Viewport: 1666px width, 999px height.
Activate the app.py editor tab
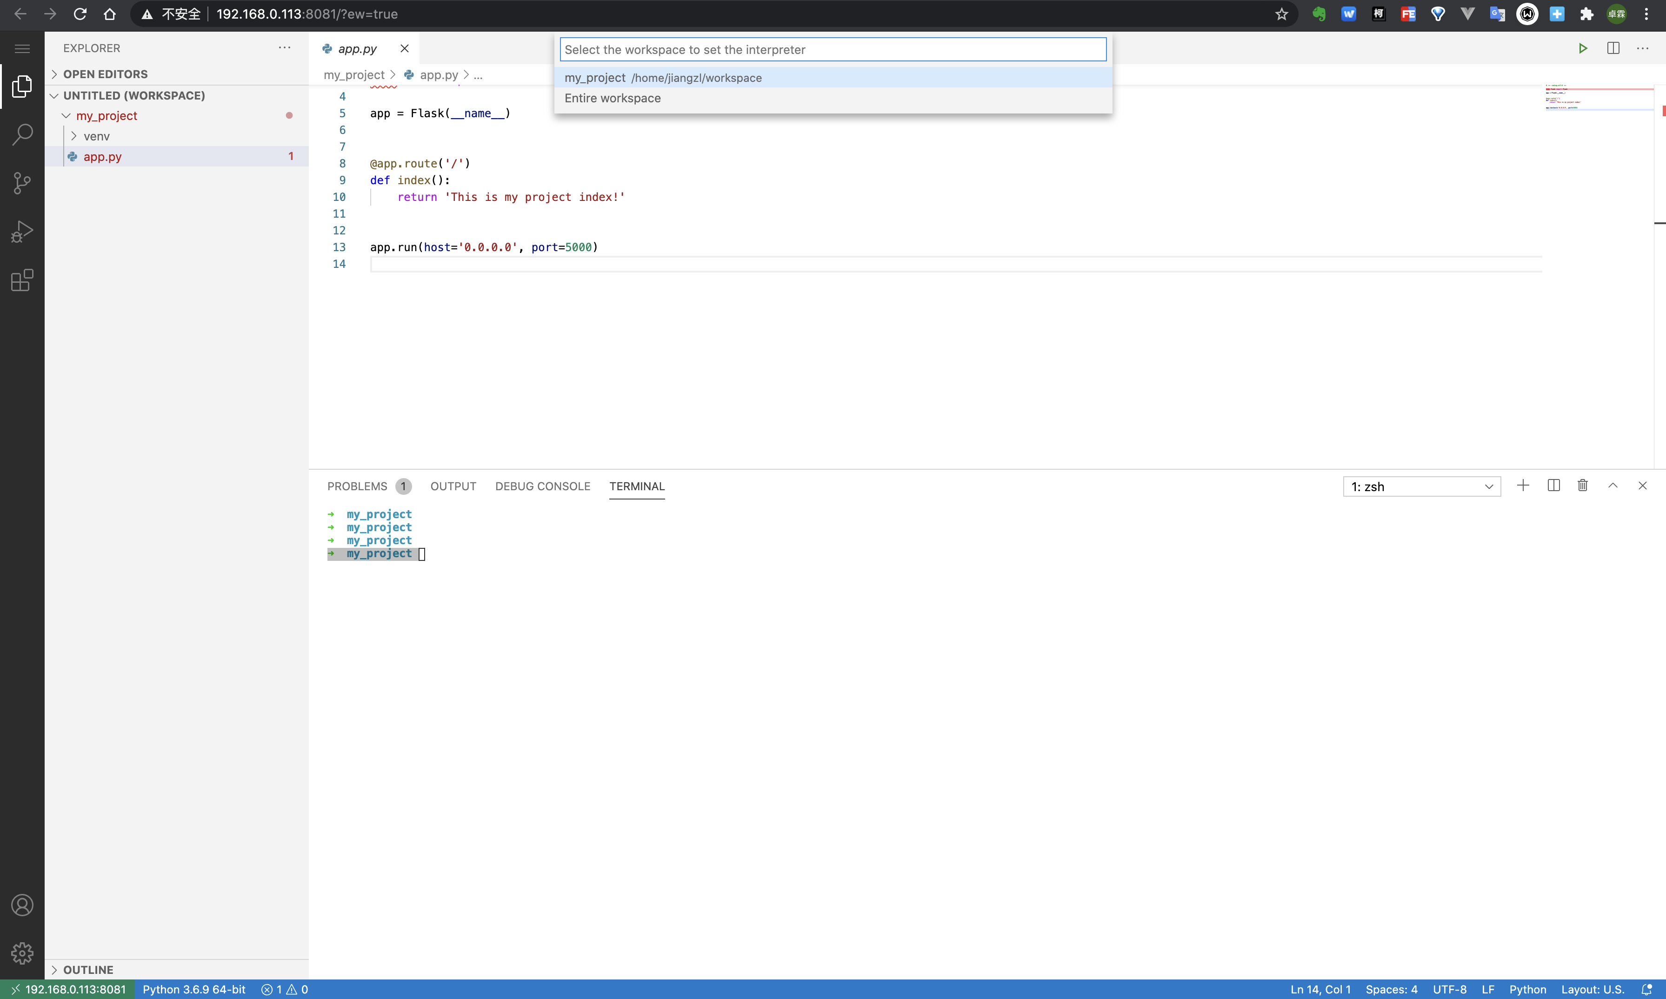pos(358,48)
